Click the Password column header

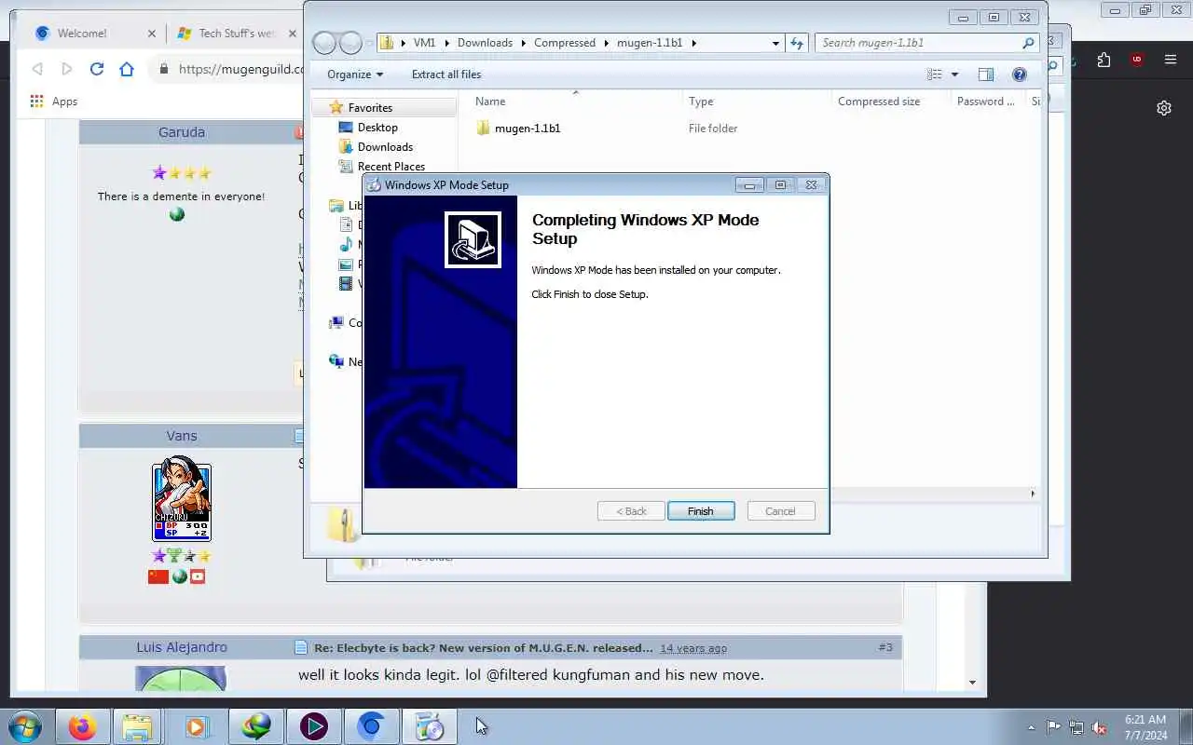[x=986, y=102]
